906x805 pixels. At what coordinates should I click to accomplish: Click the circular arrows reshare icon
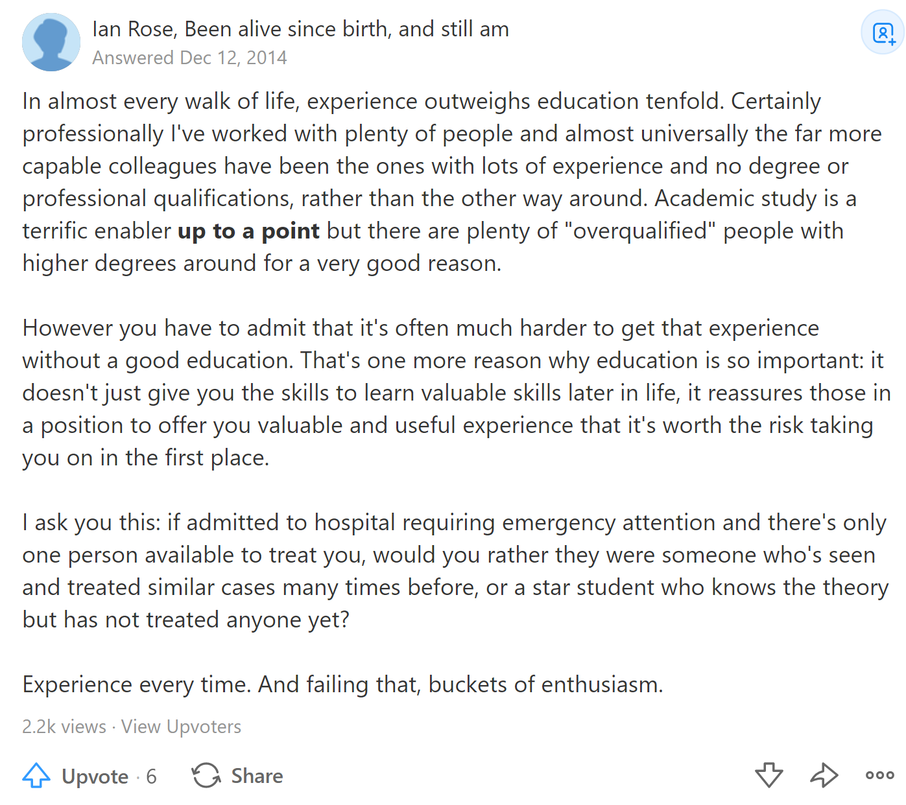pyautogui.click(x=206, y=775)
